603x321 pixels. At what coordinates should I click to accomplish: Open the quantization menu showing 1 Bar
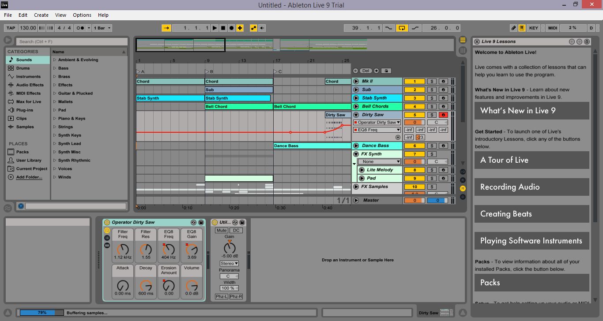click(102, 28)
